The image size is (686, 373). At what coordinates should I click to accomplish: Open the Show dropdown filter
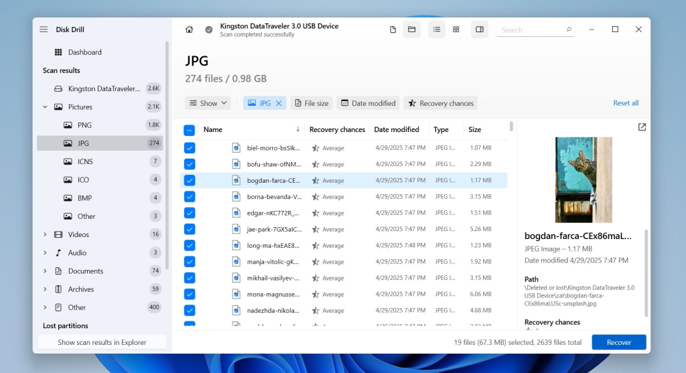pos(208,103)
